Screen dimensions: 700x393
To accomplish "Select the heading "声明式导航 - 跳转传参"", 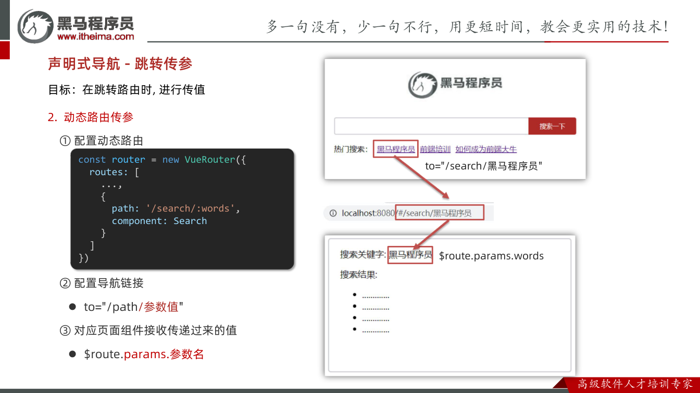I will [x=120, y=64].
